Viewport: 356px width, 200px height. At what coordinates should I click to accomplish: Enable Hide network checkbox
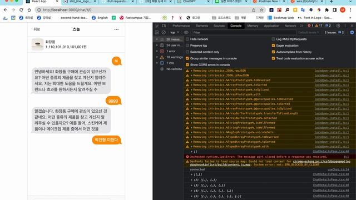(x=187, y=39)
